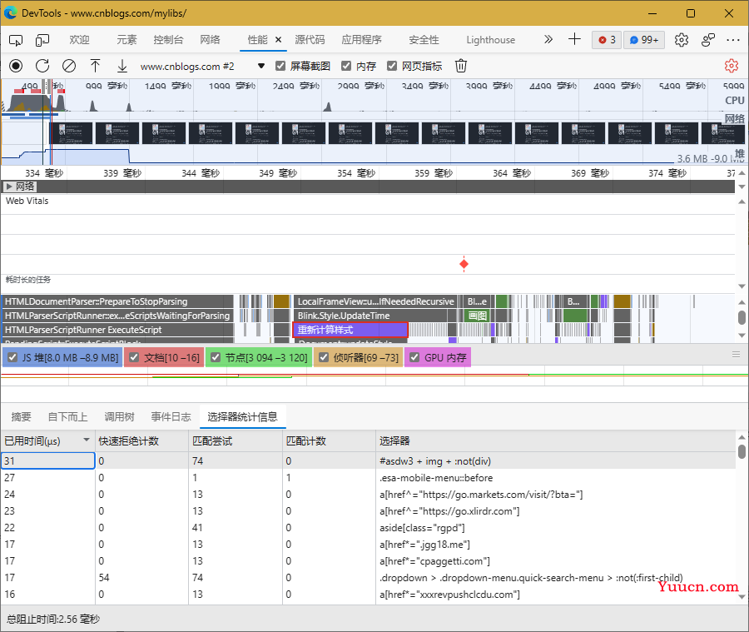Image resolution: width=749 pixels, height=632 pixels.
Task: Select row #asdw3 + img + :not(div)
Action: (368, 460)
